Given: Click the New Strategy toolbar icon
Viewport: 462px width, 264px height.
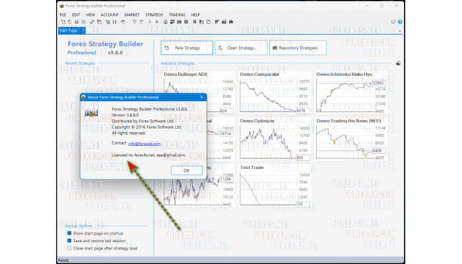Looking at the screenshot, I should click(63, 22).
